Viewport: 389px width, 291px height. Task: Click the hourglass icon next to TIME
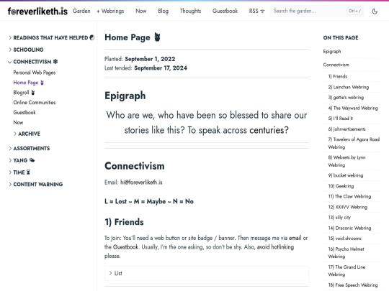tap(28, 172)
